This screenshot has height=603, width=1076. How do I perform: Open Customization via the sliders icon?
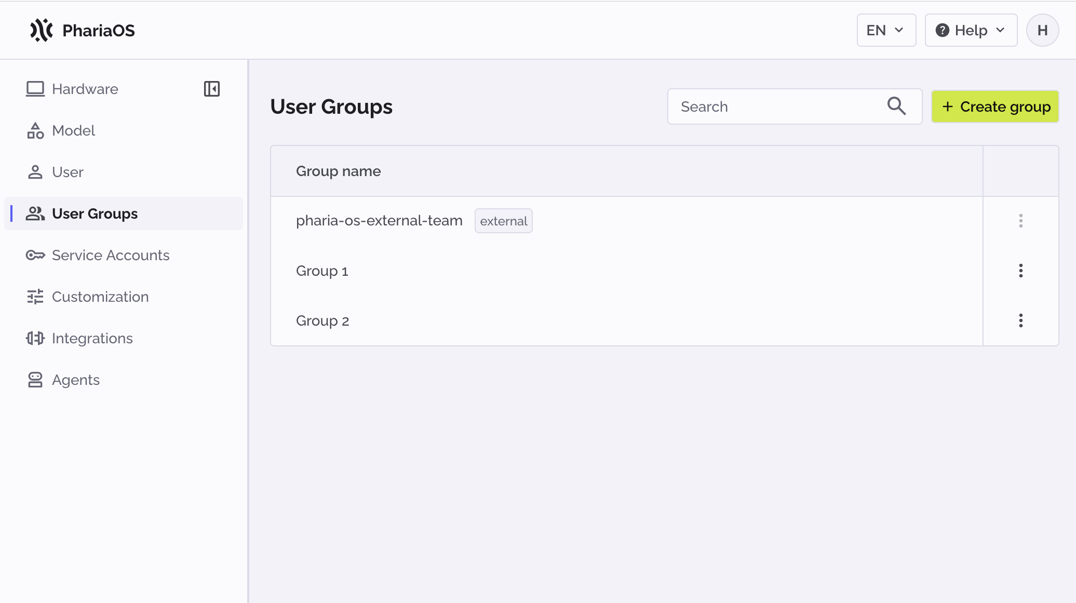[x=35, y=297]
